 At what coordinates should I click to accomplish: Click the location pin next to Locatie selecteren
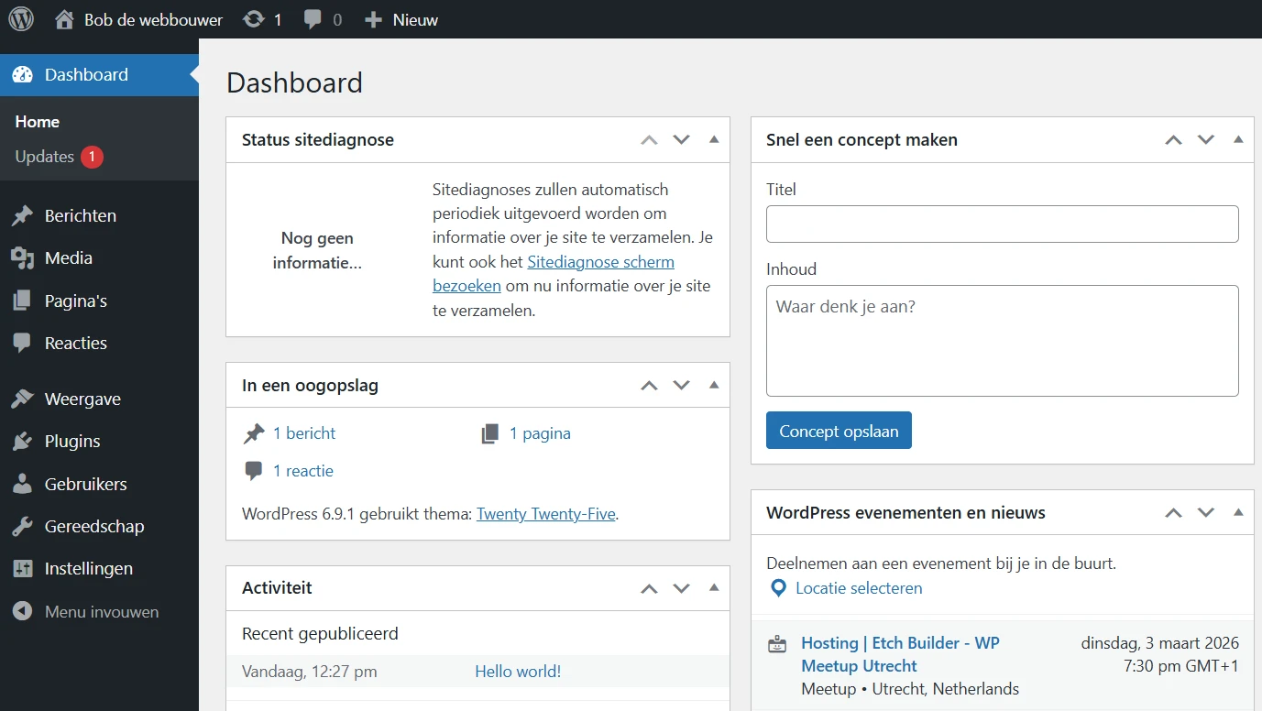pos(778,588)
